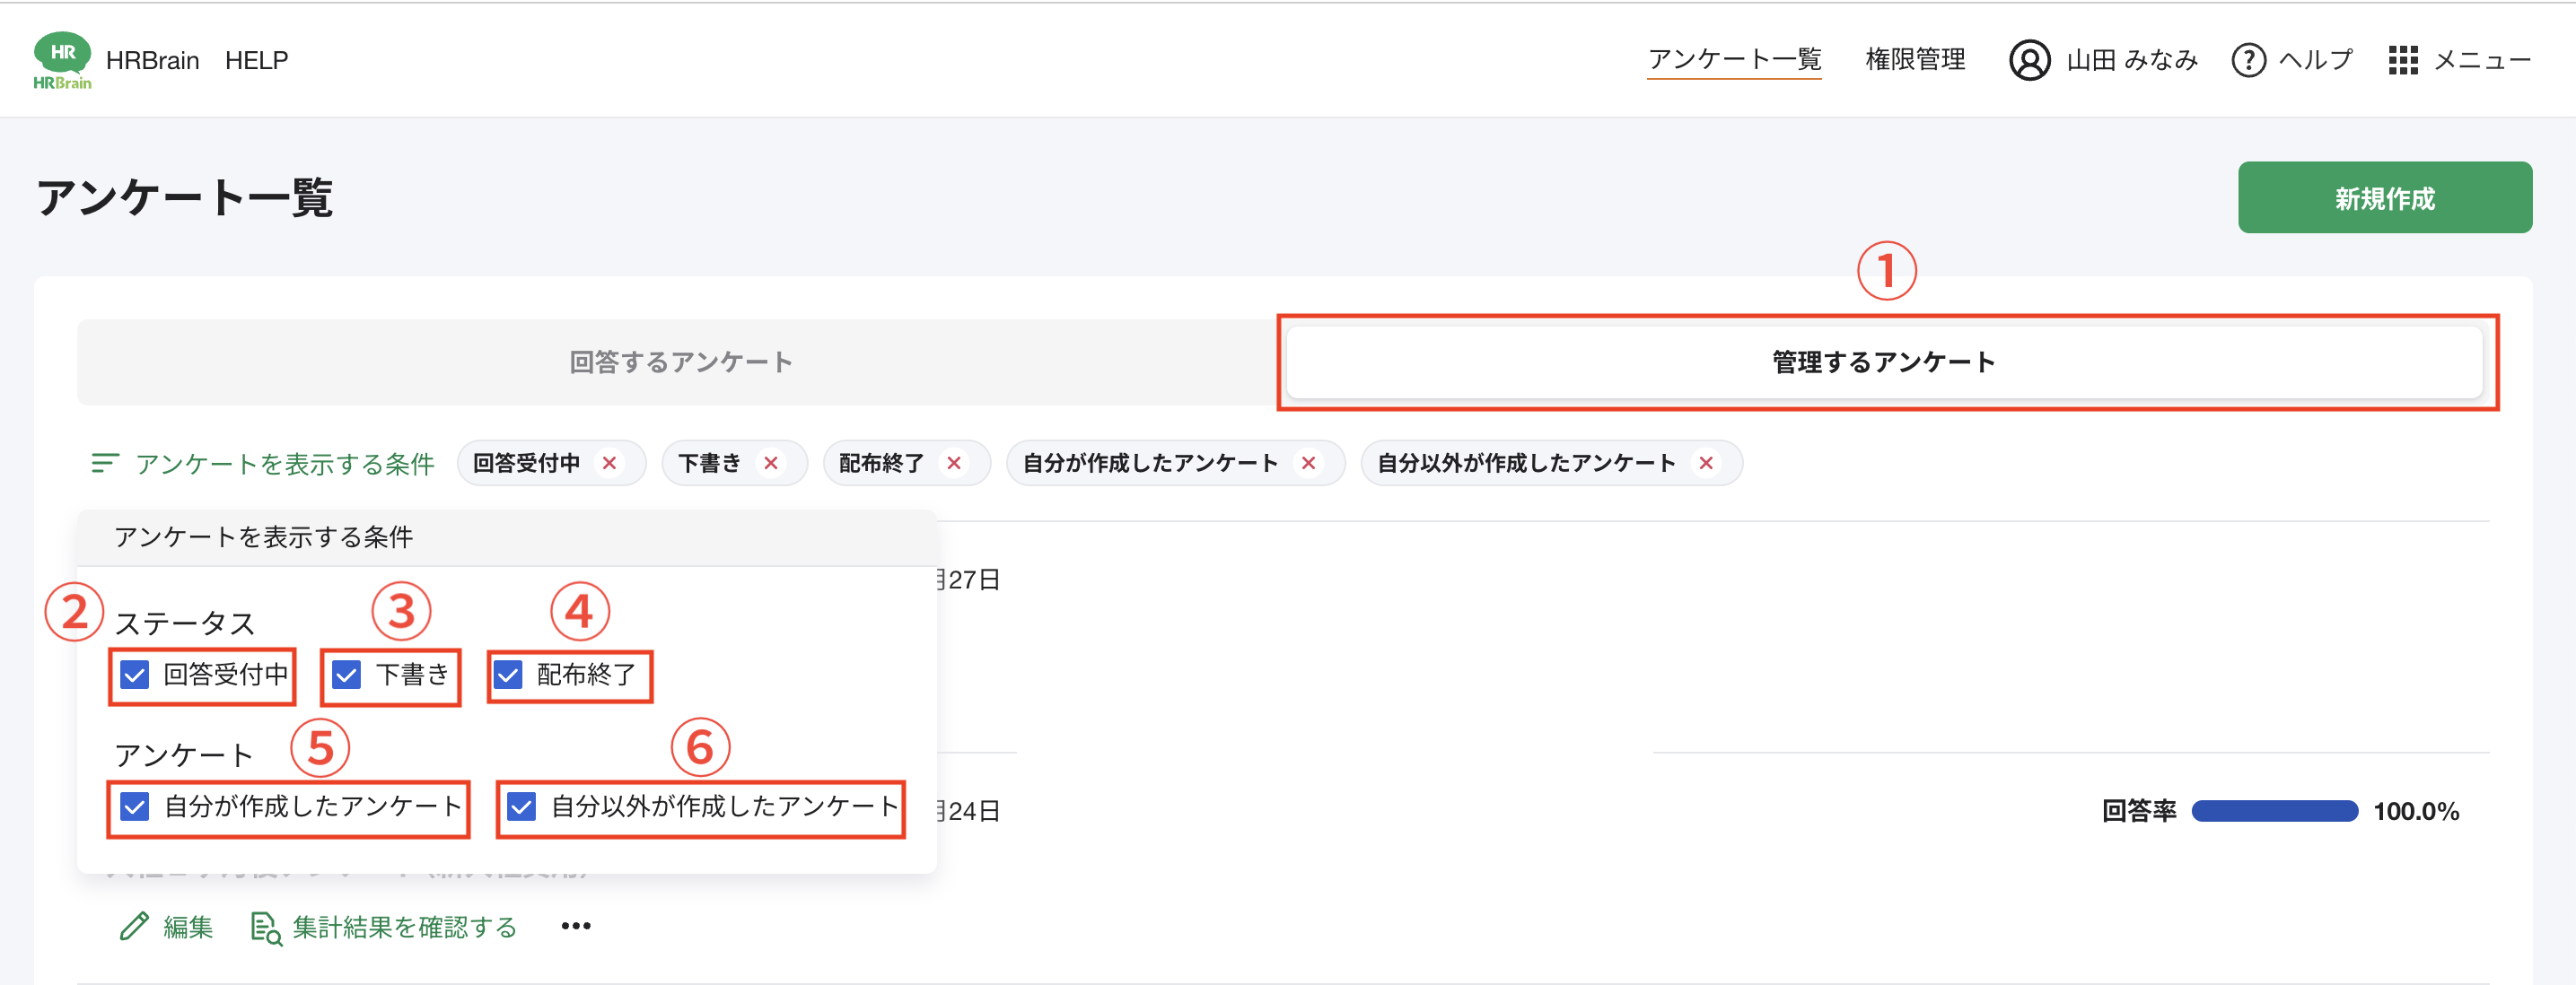Uncheck the 配布終了 checkbox
This screenshot has width=2576, height=985.
pos(508,675)
